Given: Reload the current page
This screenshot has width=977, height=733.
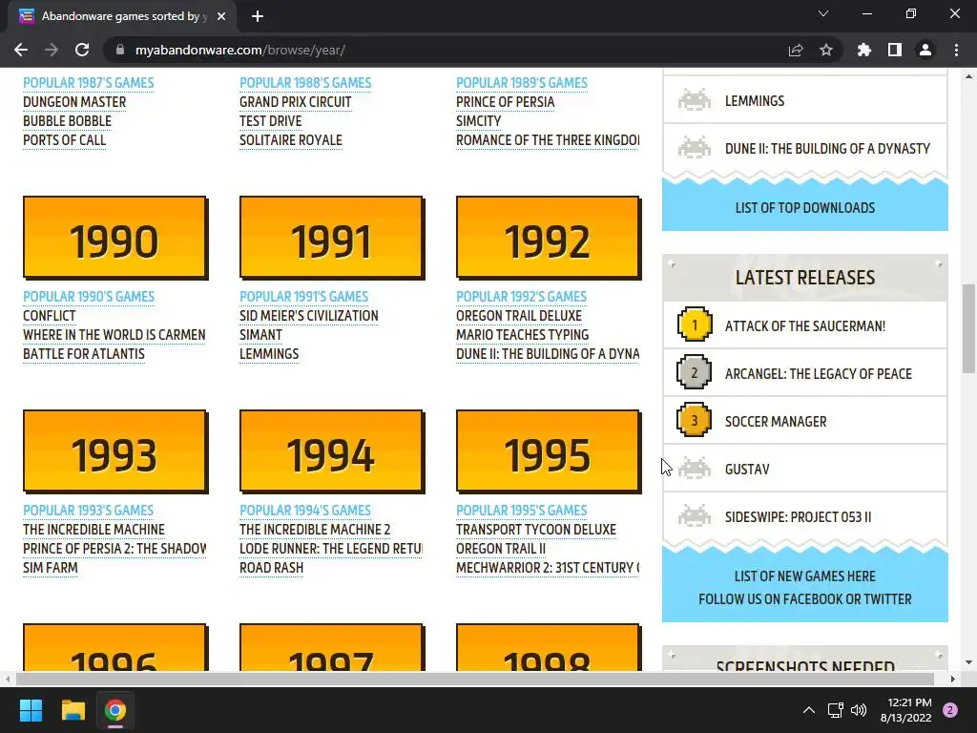Looking at the screenshot, I should (x=82, y=50).
